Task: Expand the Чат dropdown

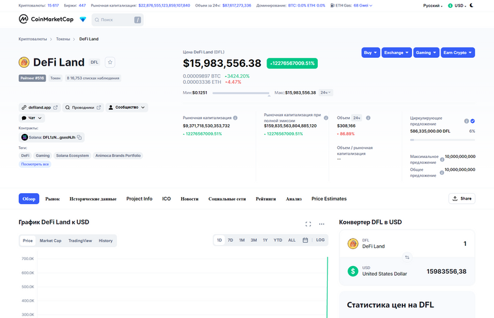Action: point(32,118)
